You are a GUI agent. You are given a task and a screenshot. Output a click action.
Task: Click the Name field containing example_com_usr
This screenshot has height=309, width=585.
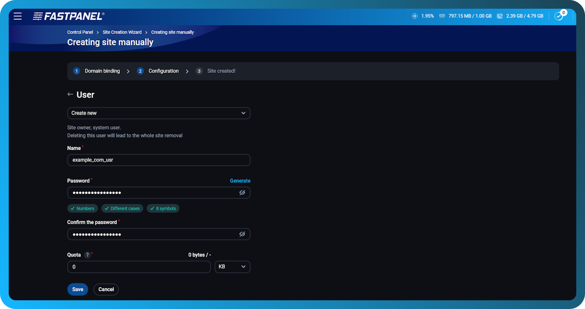pyautogui.click(x=158, y=160)
